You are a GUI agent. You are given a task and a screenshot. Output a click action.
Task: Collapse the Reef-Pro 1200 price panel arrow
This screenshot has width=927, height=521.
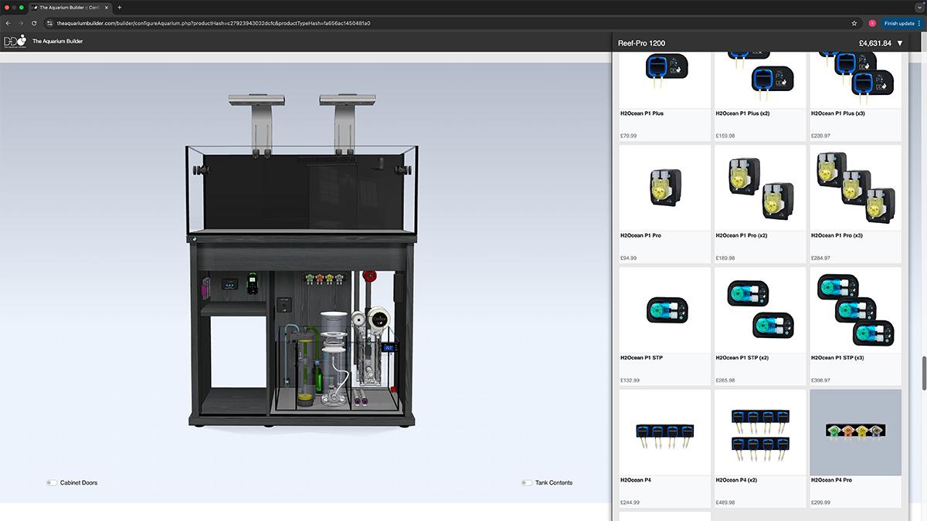900,43
